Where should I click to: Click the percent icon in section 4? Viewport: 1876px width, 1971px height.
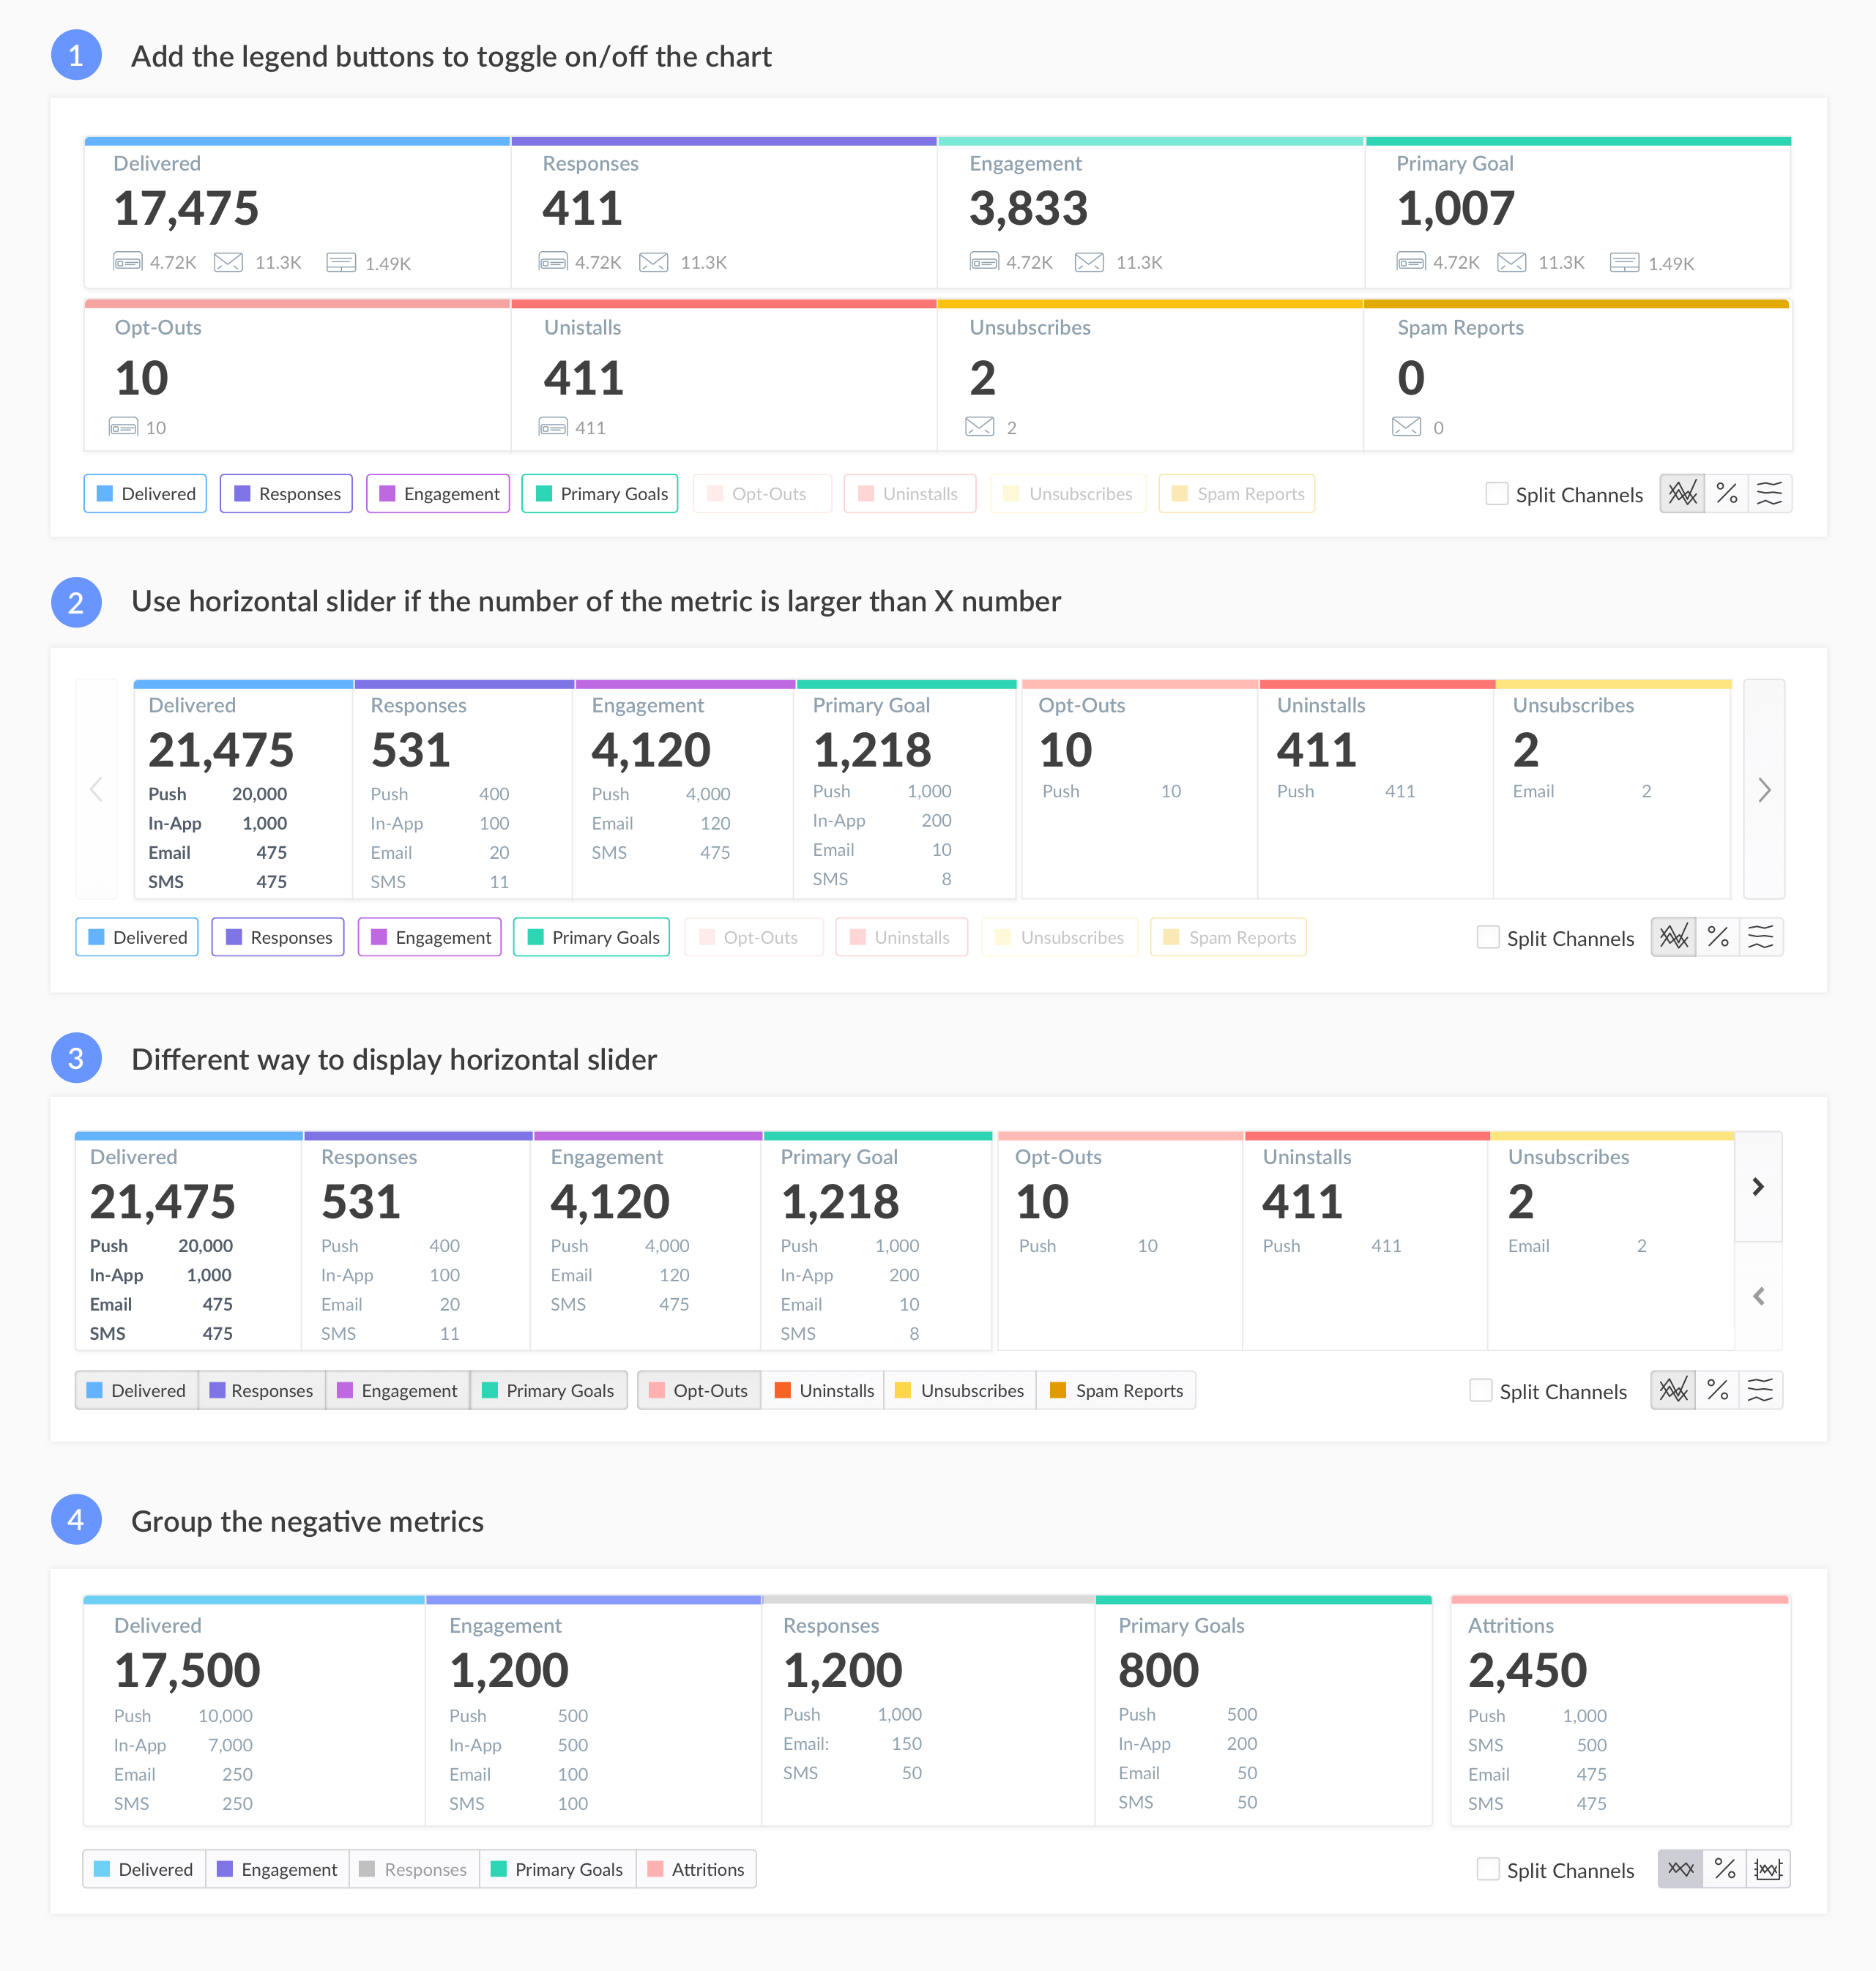tap(1725, 1869)
